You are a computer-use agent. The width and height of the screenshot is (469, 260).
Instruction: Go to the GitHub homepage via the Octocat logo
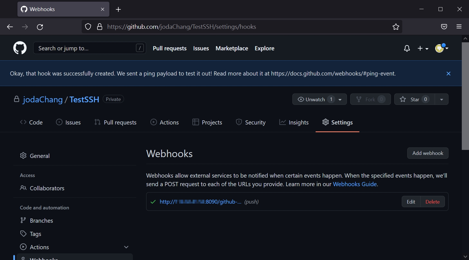point(20,48)
